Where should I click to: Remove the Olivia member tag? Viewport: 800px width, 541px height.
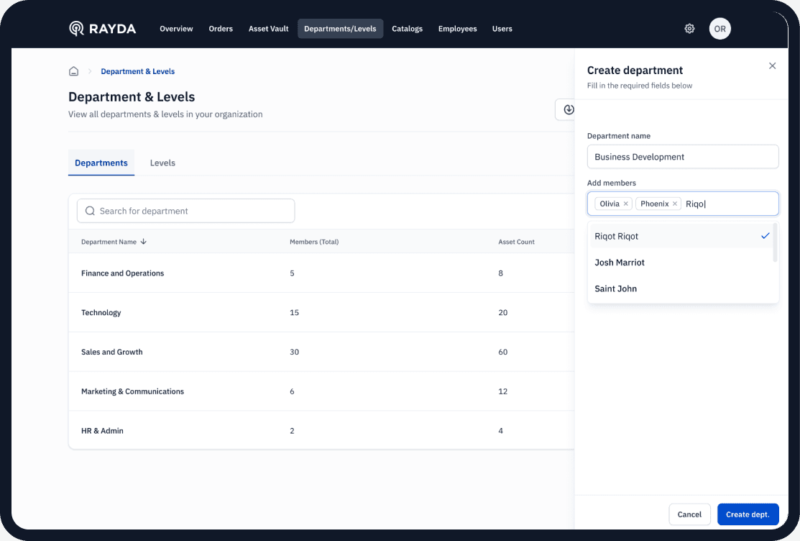coord(625,204)
